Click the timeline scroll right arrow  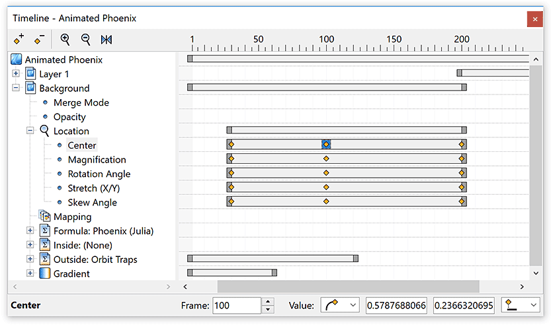(522, 287)
